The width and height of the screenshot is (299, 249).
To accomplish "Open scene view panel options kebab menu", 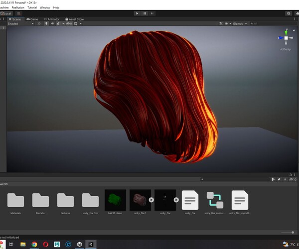I will pyautogui.click(x=295, y=19).
